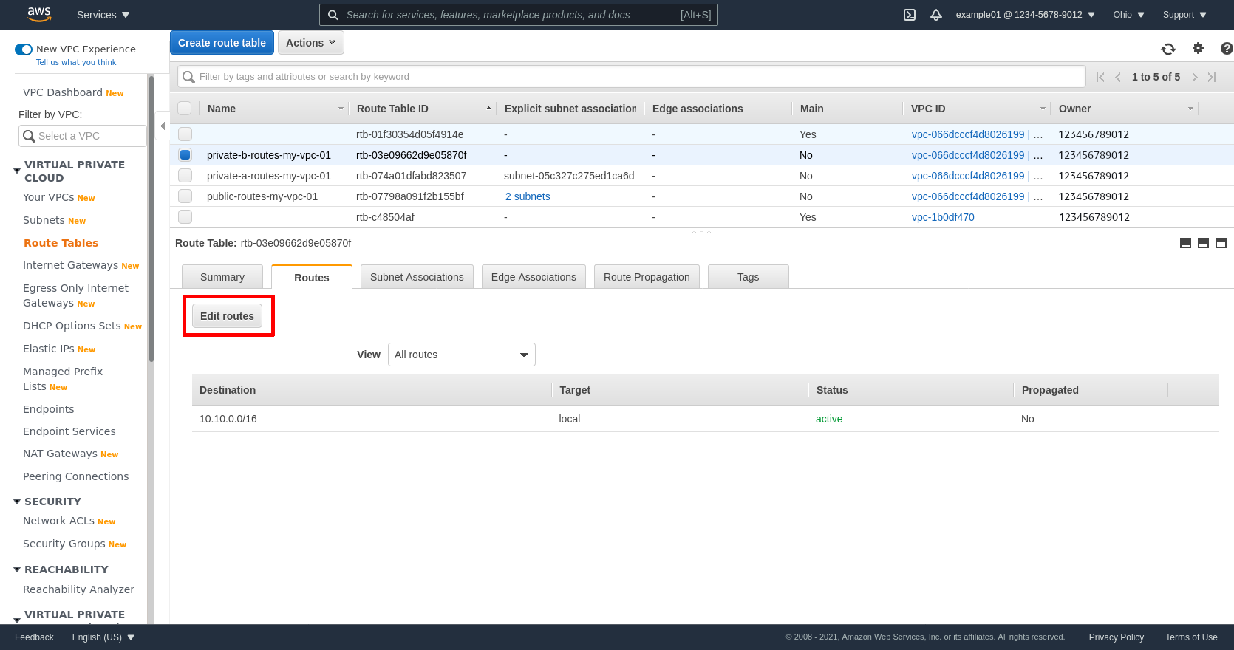Go to previous page of results

[1118, 77]
